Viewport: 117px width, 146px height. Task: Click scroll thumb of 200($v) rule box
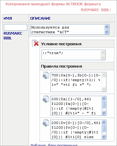(x=104, y=128)
